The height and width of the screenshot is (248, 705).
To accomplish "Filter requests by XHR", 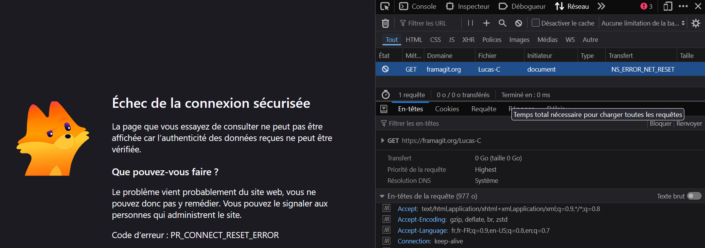I will (469, 40).
